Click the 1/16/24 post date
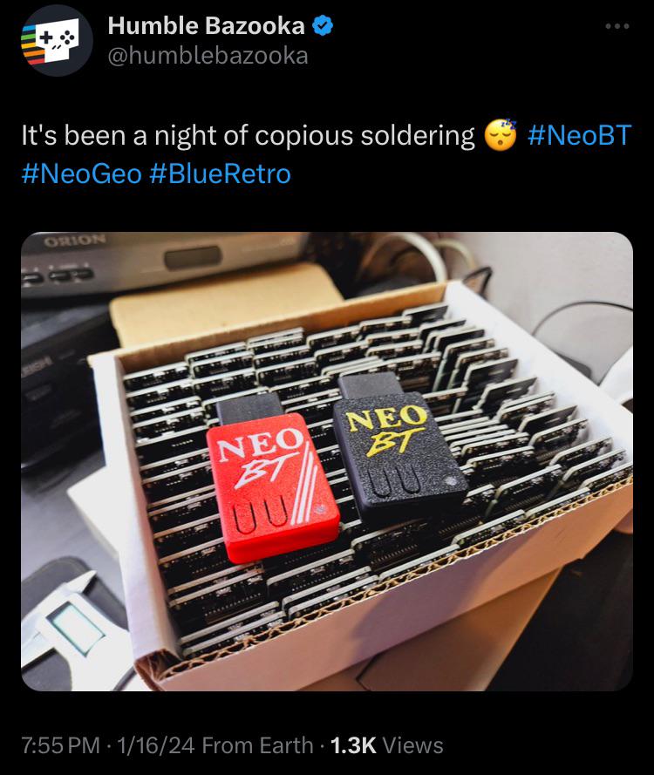The height and width of the screenshot is (775, 654). 155,745
